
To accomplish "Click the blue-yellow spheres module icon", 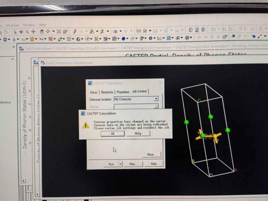I will point(60,39).
